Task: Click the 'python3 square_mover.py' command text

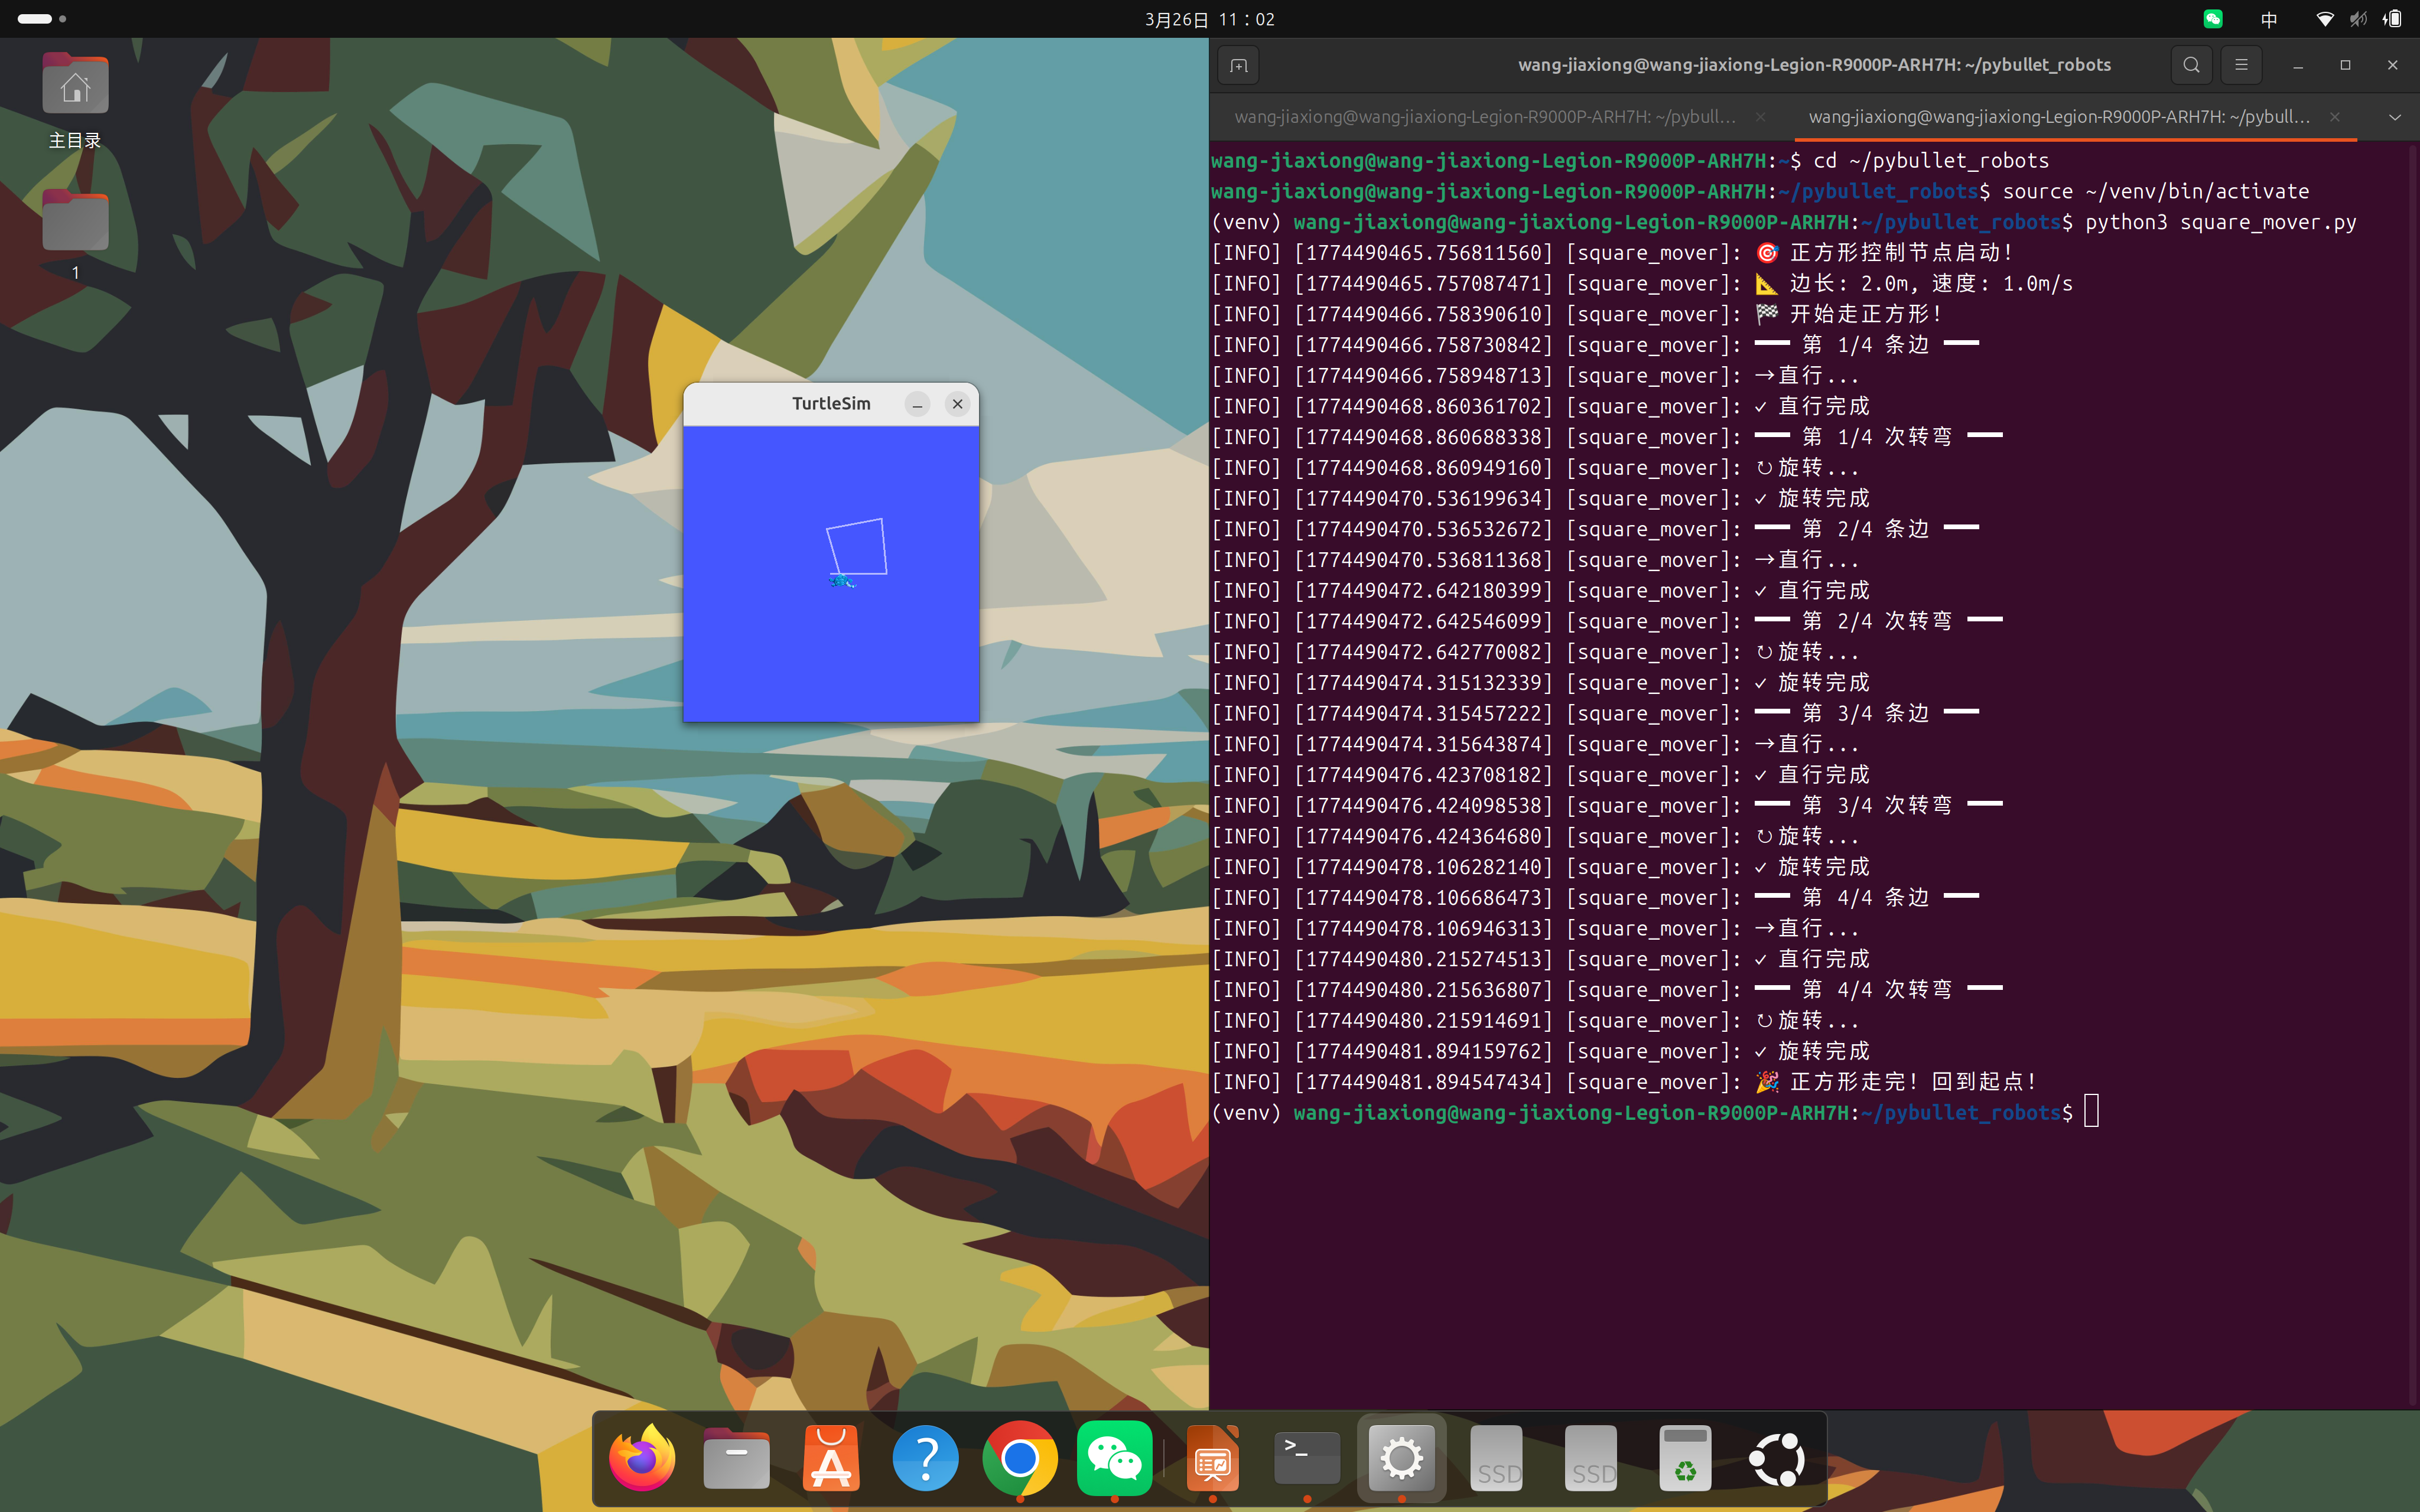Action: click(x=2220, y=222)
